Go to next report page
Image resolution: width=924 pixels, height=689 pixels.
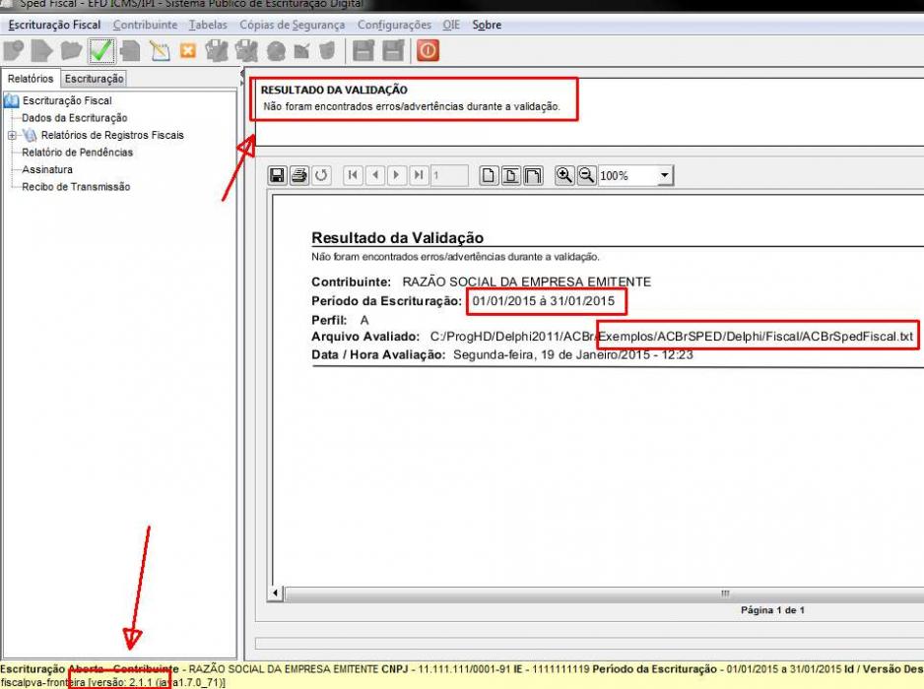click(397, 175)
